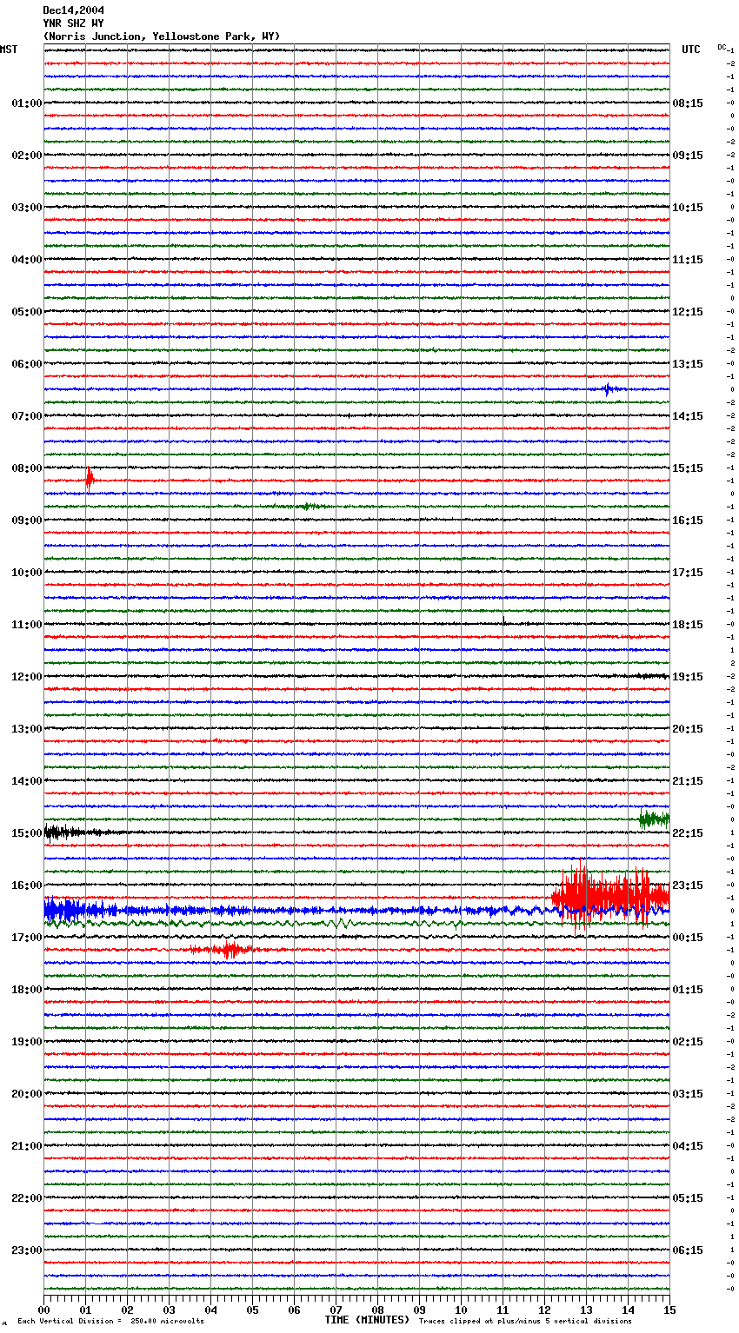Click the 05 minute axis tick label
Viewport: 739px width, 1333px height.
252,1310
